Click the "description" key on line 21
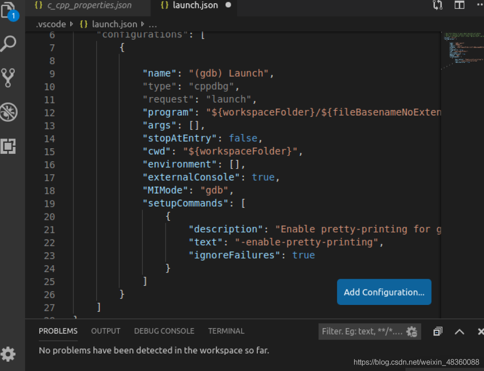This screenshot has width=484, height=371. [226, 229]
